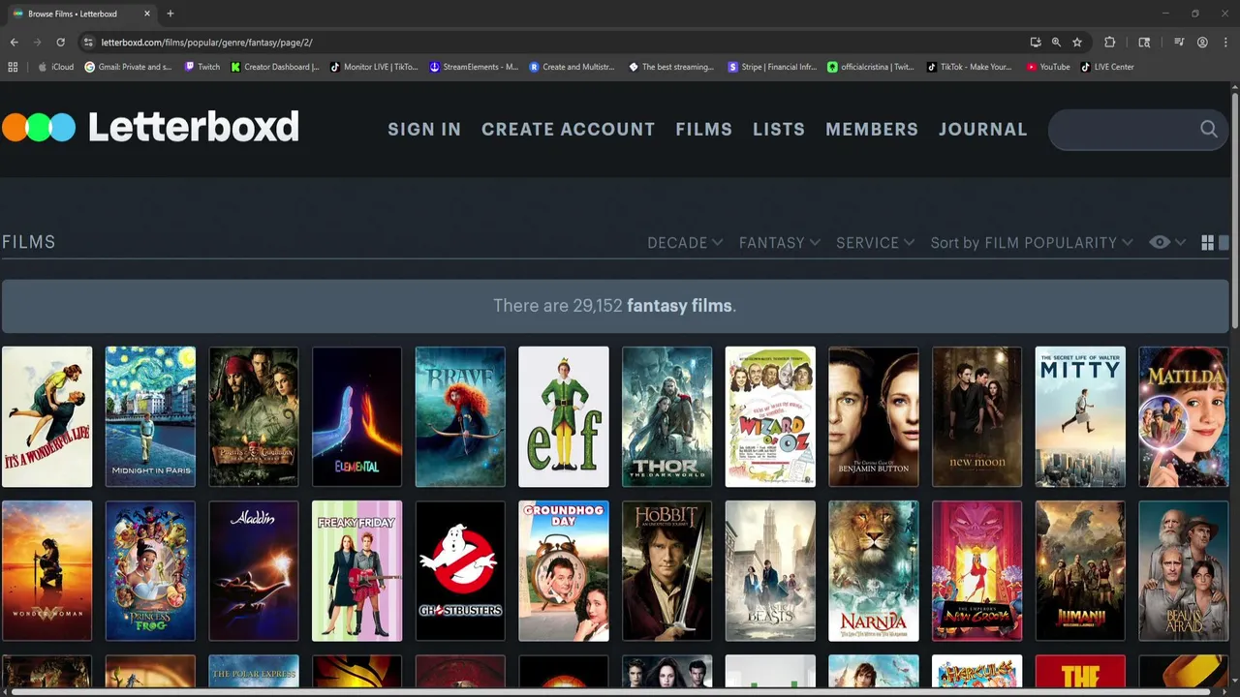Open the Wizard of Oz poster
The width and height of the screenshot is (1240, 697).
[770, 416]
